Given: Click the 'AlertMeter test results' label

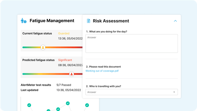Looking at the screenshot, I should [36, 85].
